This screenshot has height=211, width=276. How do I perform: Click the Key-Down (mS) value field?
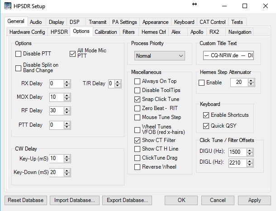click(x=57, y=172)
